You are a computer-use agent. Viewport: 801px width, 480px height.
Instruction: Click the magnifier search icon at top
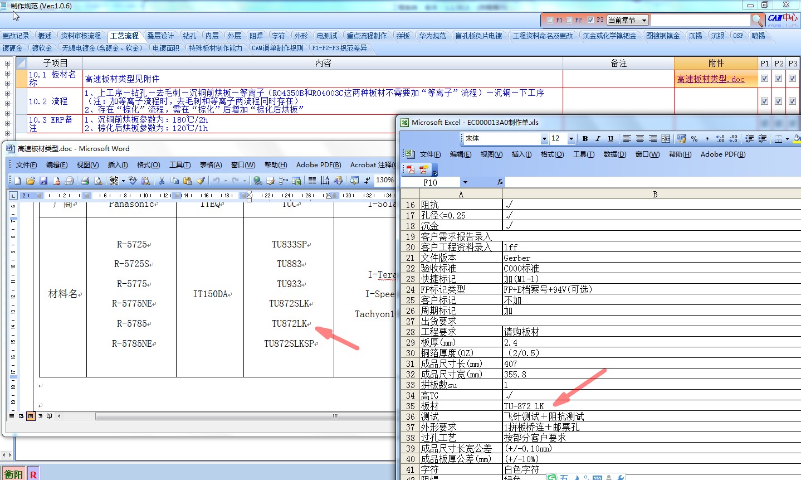tap(757, 20)
